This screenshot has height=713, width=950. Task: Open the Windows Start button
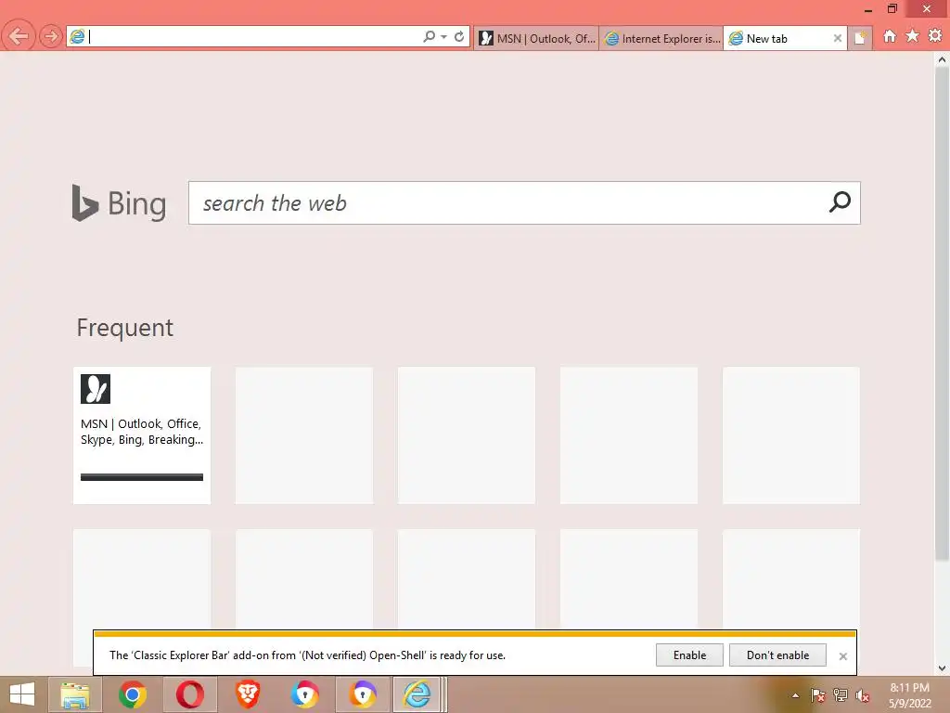click(22, 694)
